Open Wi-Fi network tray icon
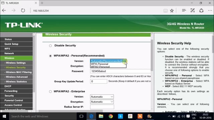This screenshot has width=214, height=120. [179, 116]
